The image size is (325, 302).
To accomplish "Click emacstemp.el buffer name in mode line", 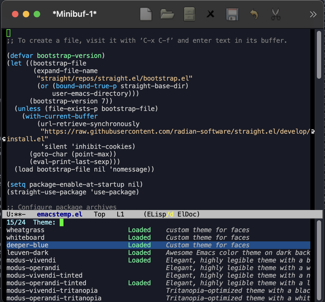I will [x=60, y=214].
